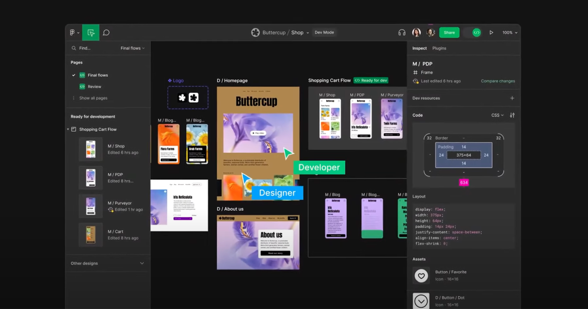The image size is (588, 309).
Task: Click the Designer cursor label
Action: [277, 193]
